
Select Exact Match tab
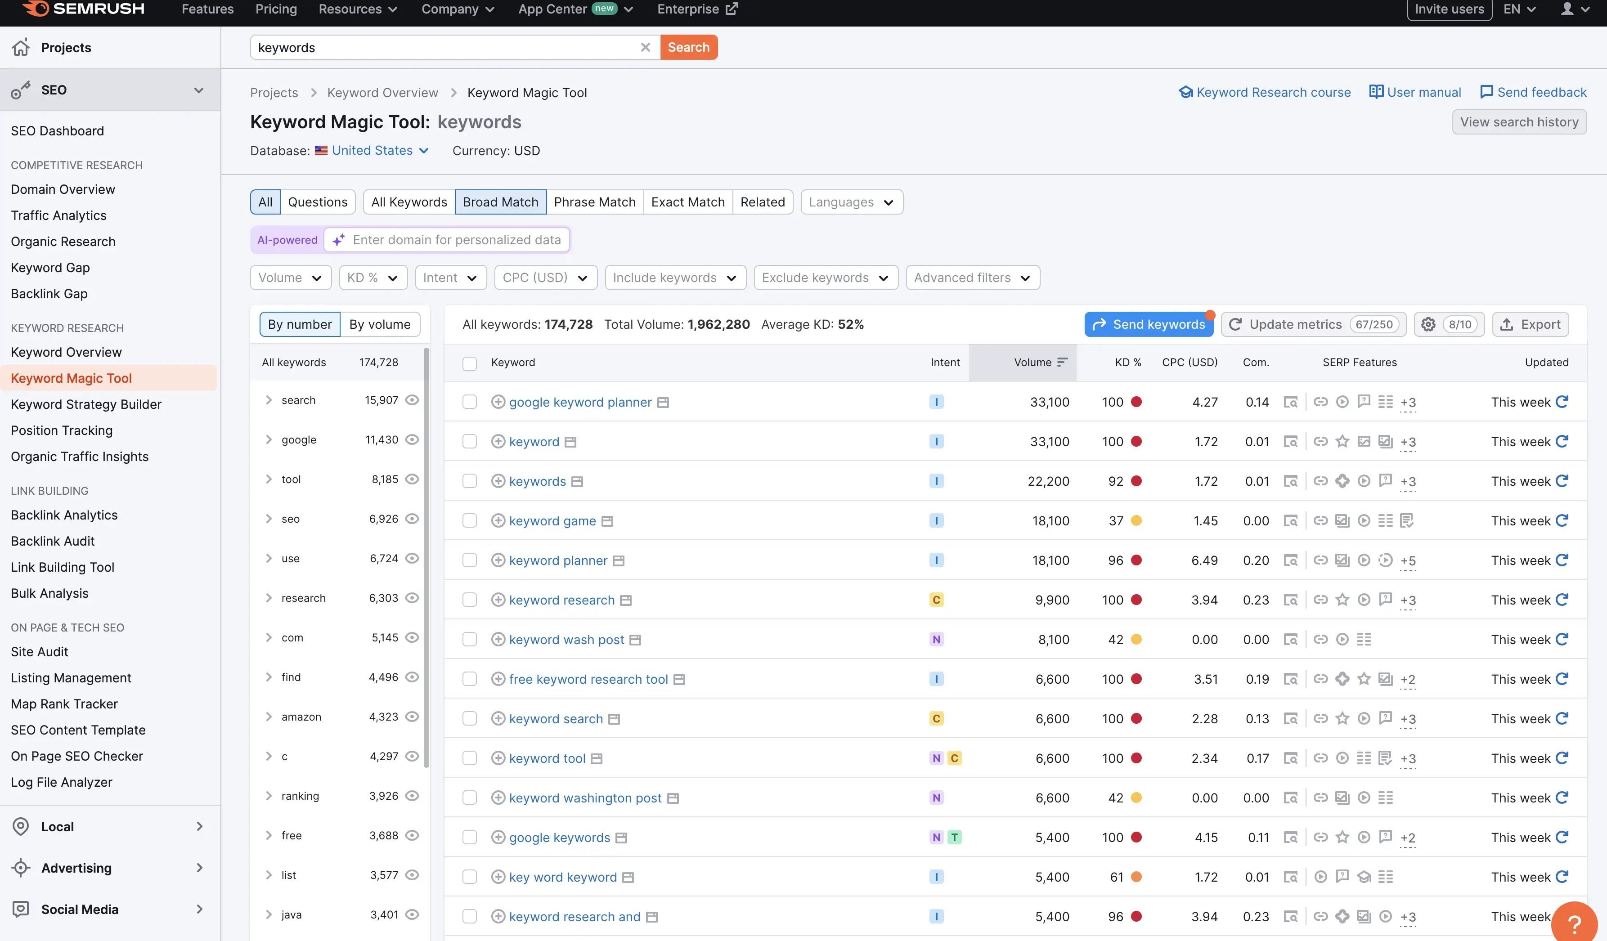pos(687,202)
